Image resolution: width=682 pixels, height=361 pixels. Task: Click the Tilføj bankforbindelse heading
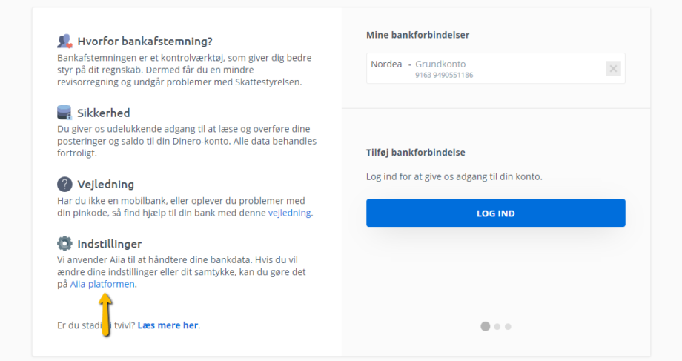click(415, 152)
